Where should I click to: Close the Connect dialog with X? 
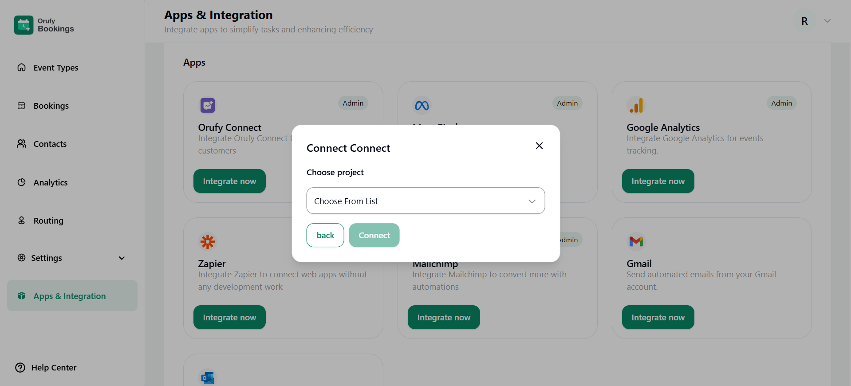[539, 146]
